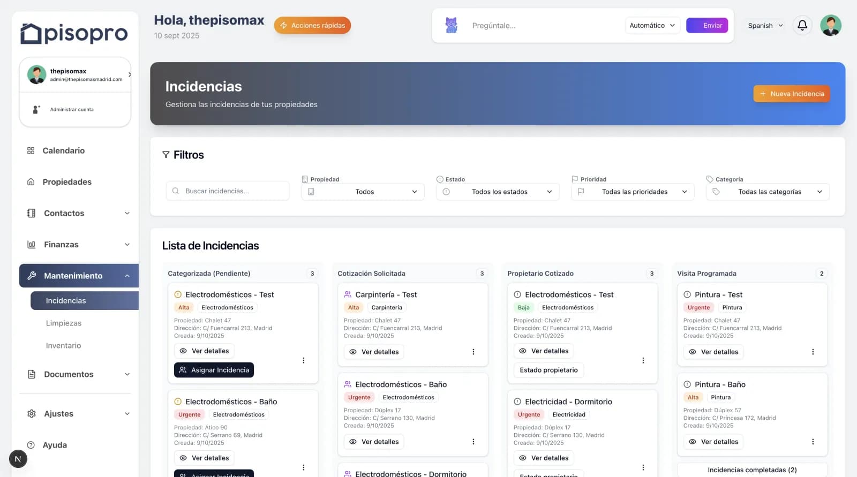Click the Enviar button
The image size is (857, 477).
[x=707, y=25]
